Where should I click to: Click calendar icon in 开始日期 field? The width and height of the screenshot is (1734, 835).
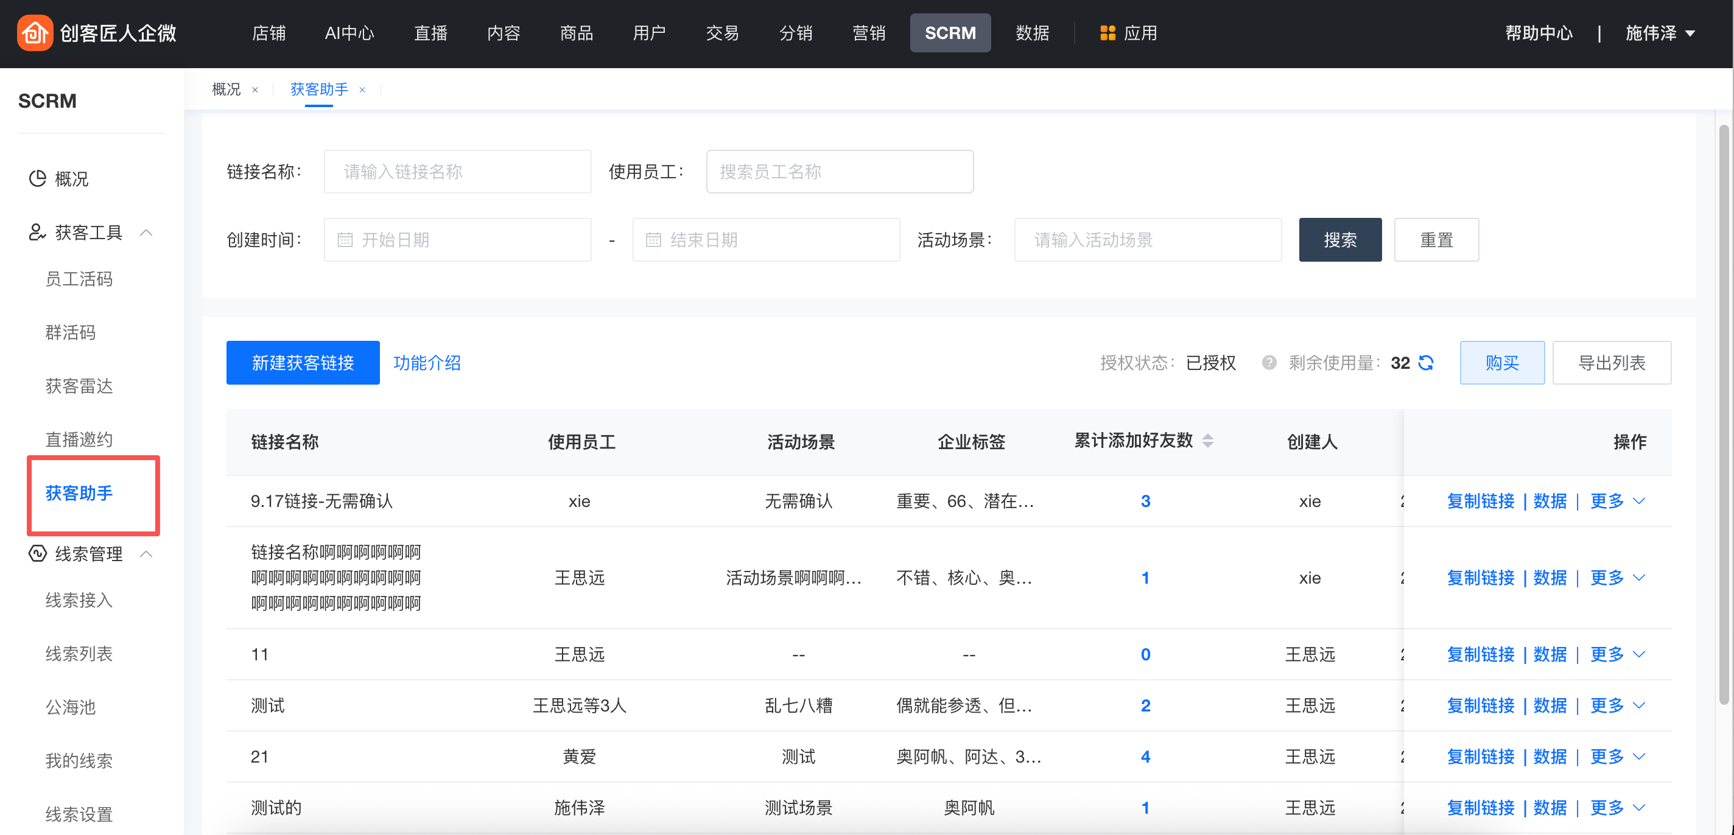point(345,240)
